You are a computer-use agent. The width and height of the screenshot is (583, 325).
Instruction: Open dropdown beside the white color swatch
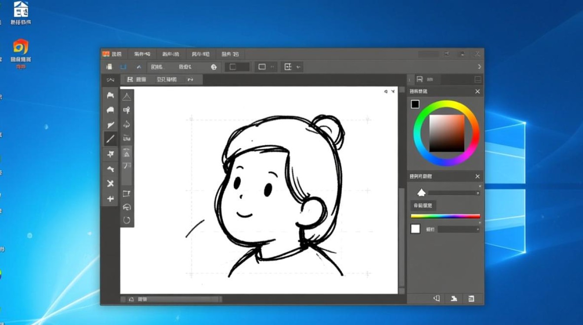(459, 229)
